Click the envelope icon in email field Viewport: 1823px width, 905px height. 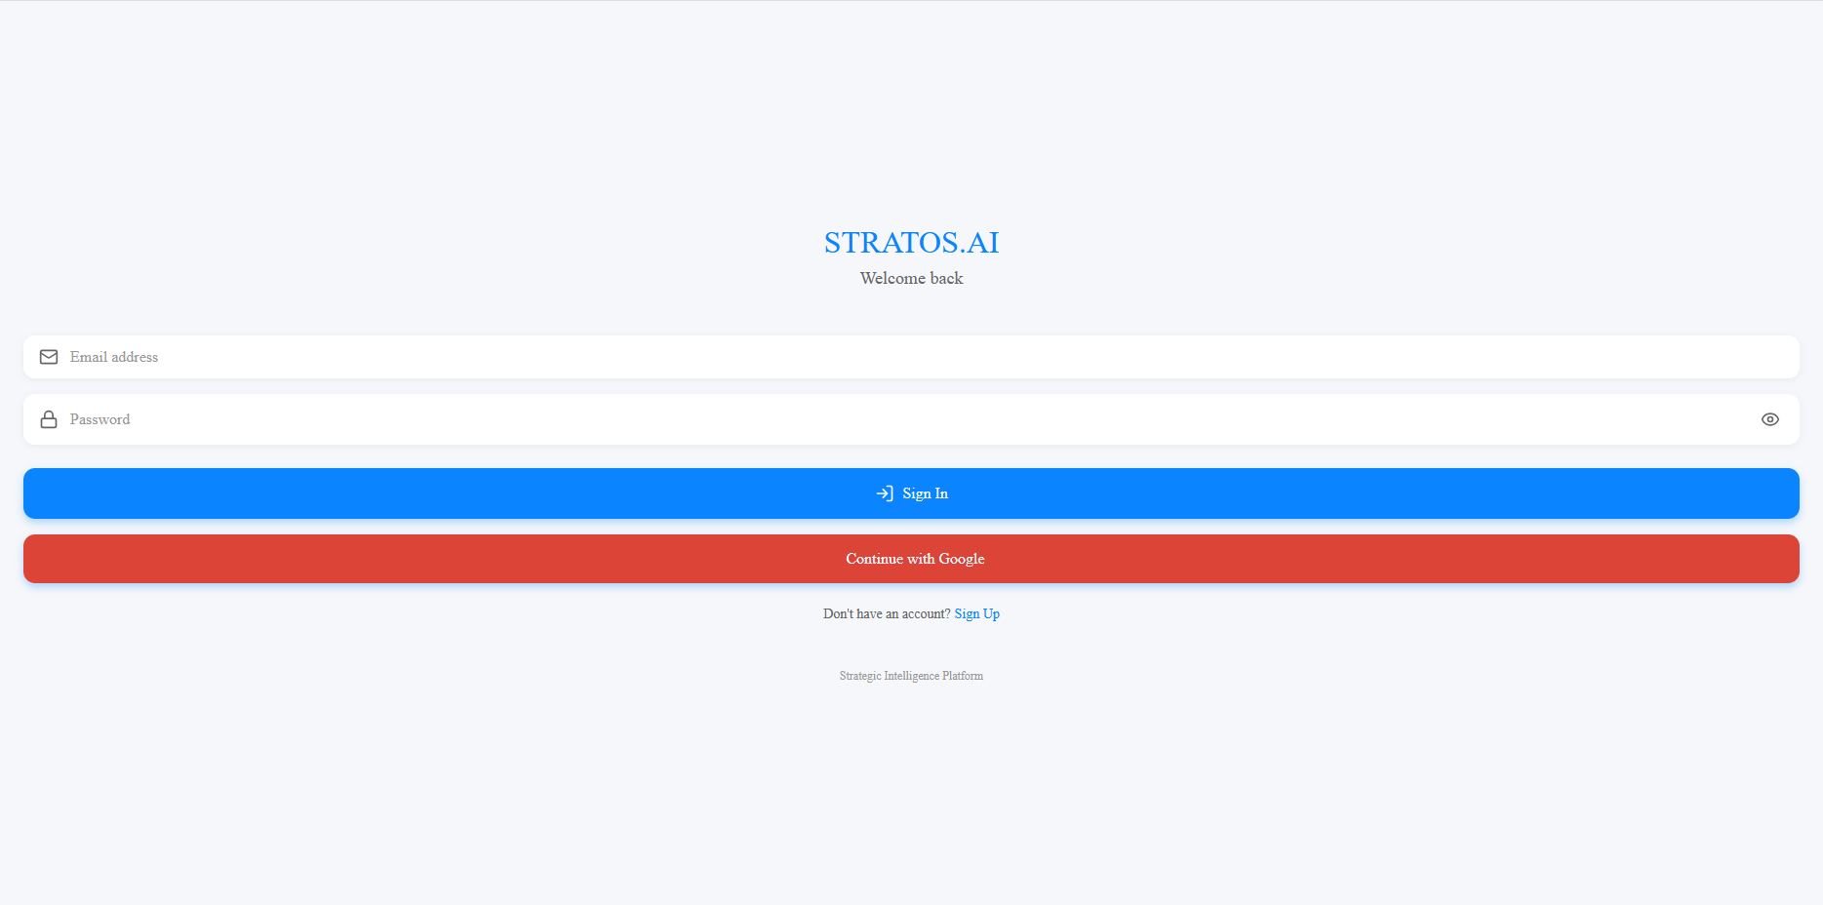point(48,357)
